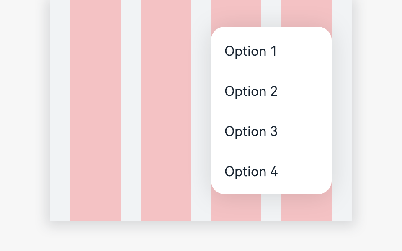Click third pink column above the menu
The height and width of the screenshot is (251, 402).
pyautogui.click(x=236, y=13)
